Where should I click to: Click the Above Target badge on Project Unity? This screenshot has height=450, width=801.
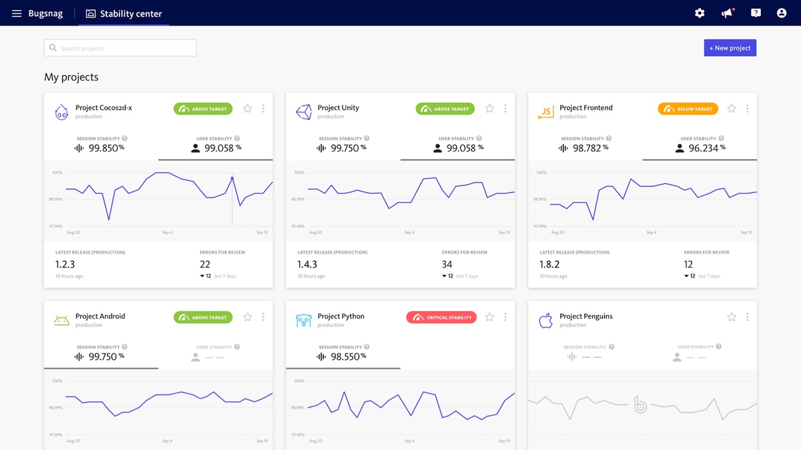[445, 109]
